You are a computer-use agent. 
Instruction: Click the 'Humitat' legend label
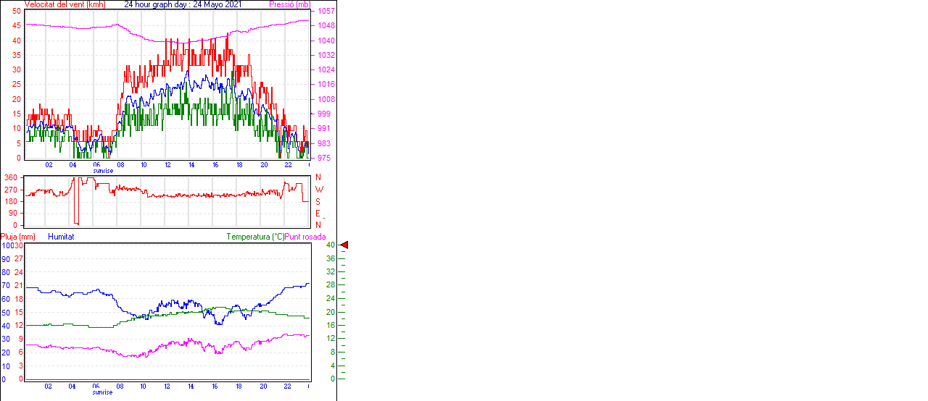[x=61, y=237]
